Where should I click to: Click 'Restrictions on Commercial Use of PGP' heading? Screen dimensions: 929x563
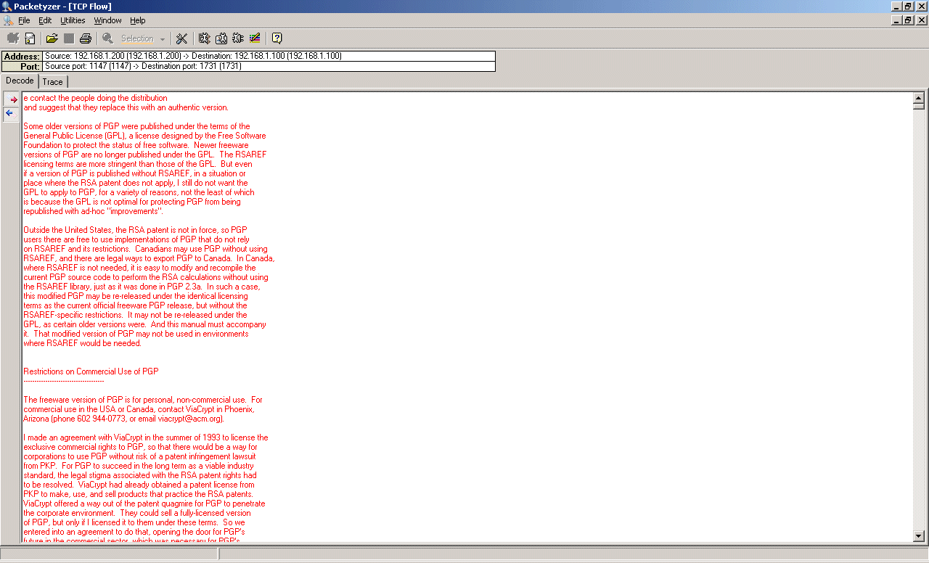[91, 371]
